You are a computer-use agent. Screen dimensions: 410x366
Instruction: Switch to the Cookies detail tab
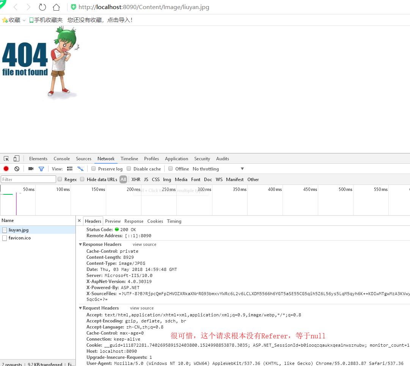(x=155, y=221)
